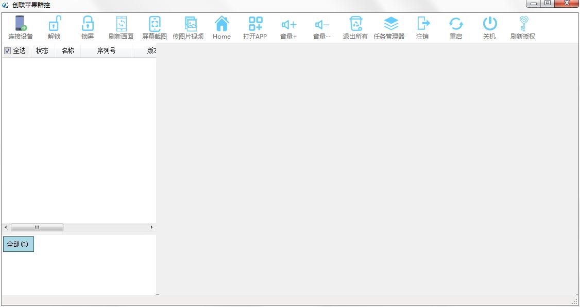Lock screens using the 锁屏 icon
Screen dimensions: 580x307
pos(88,28)
